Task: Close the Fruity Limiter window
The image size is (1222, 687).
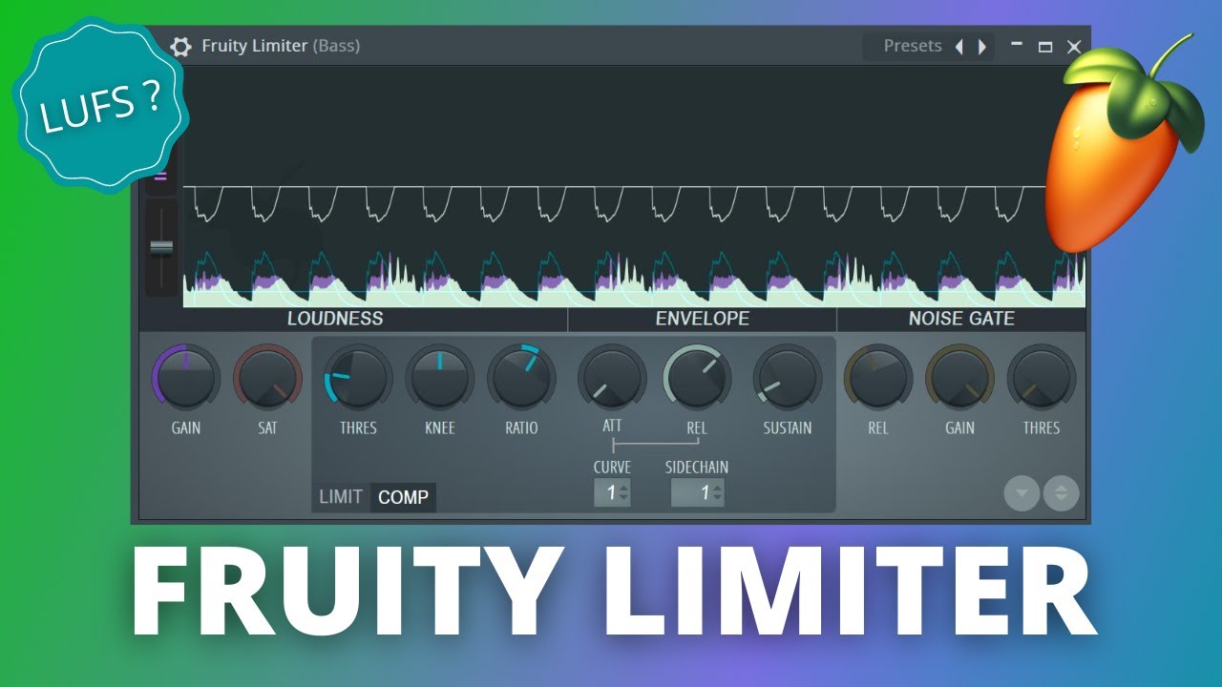Action: 1074,47
